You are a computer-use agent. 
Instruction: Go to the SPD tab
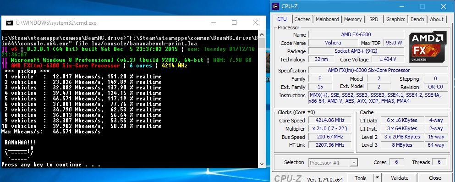(x=374, y=19)
